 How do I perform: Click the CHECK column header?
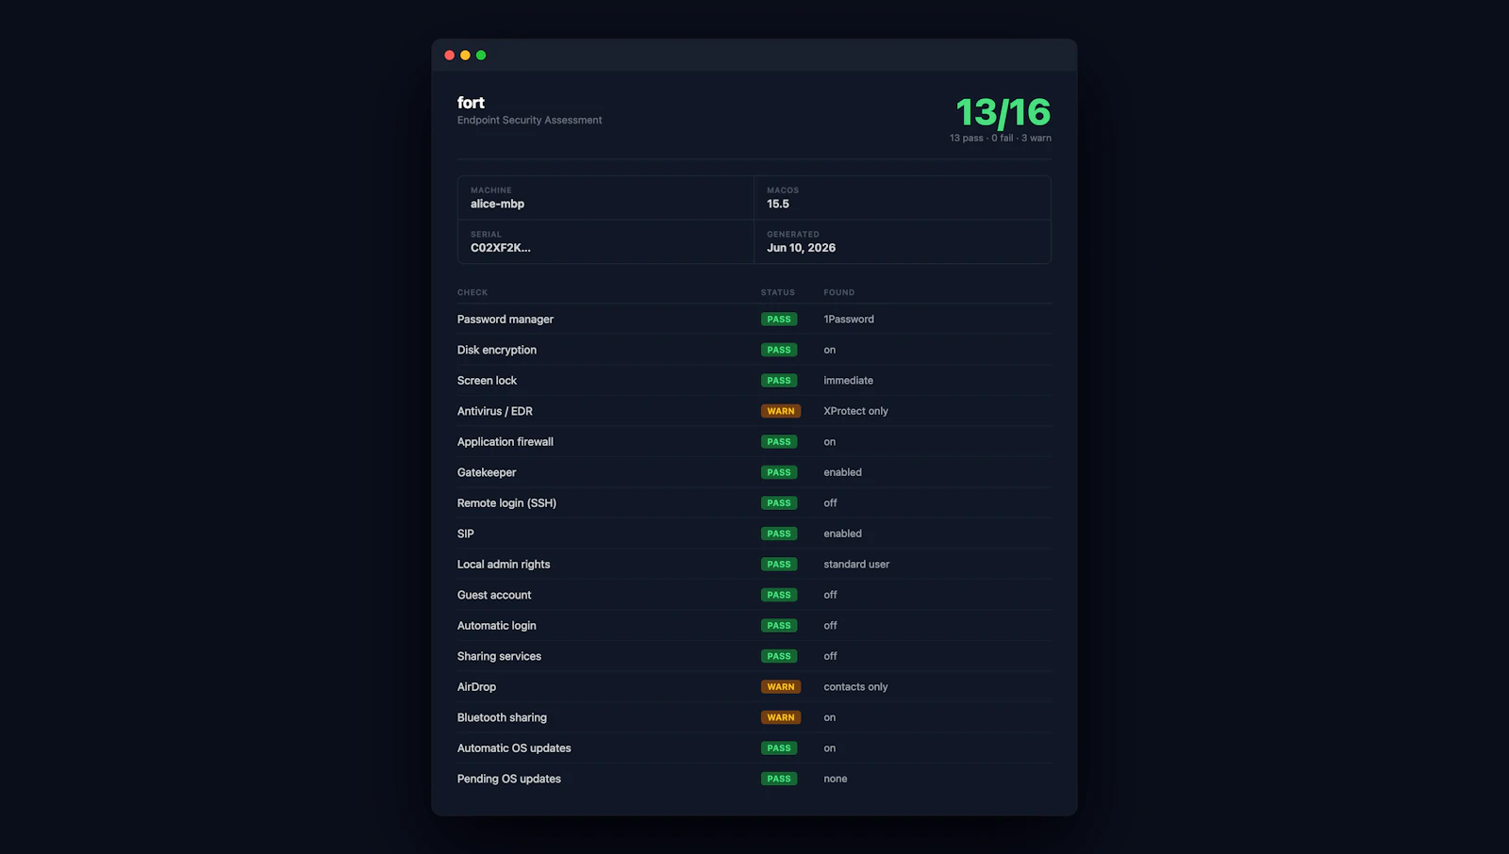[x=473, y=293]
